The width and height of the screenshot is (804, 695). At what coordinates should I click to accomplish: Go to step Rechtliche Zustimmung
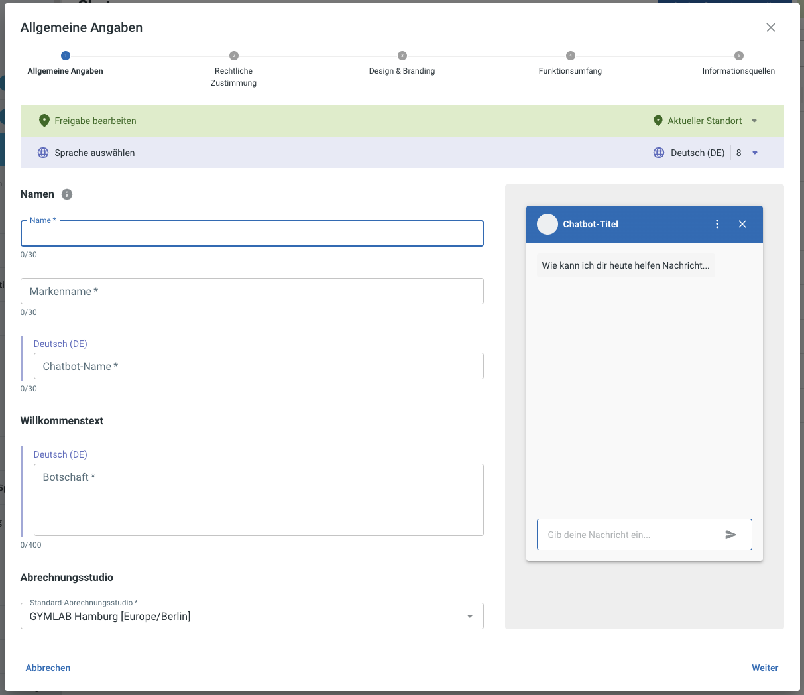(233, 70)
